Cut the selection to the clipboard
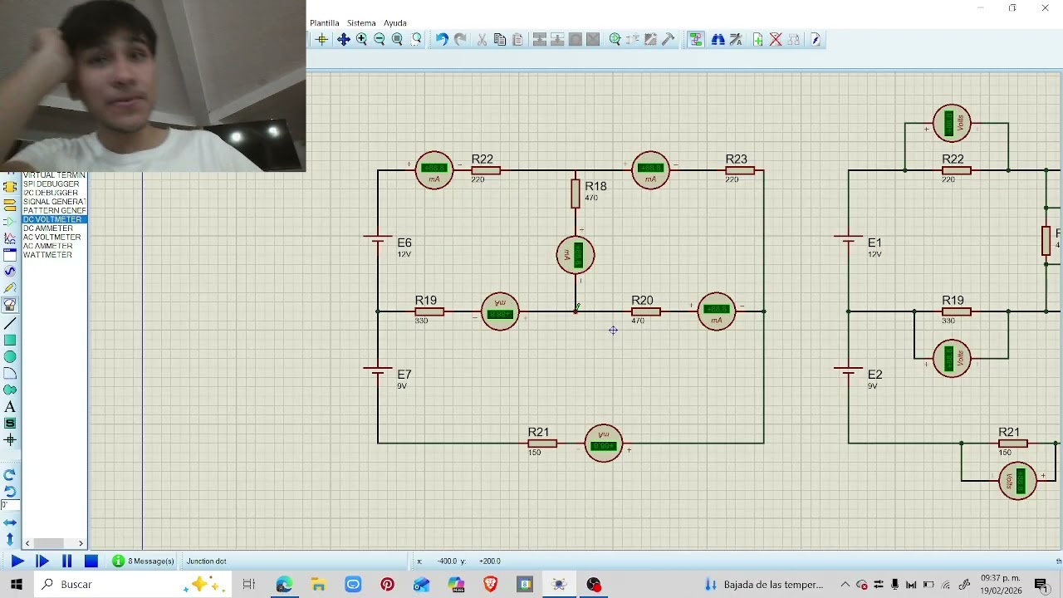Screen dimensions: 1063x598 pos(482,39)
